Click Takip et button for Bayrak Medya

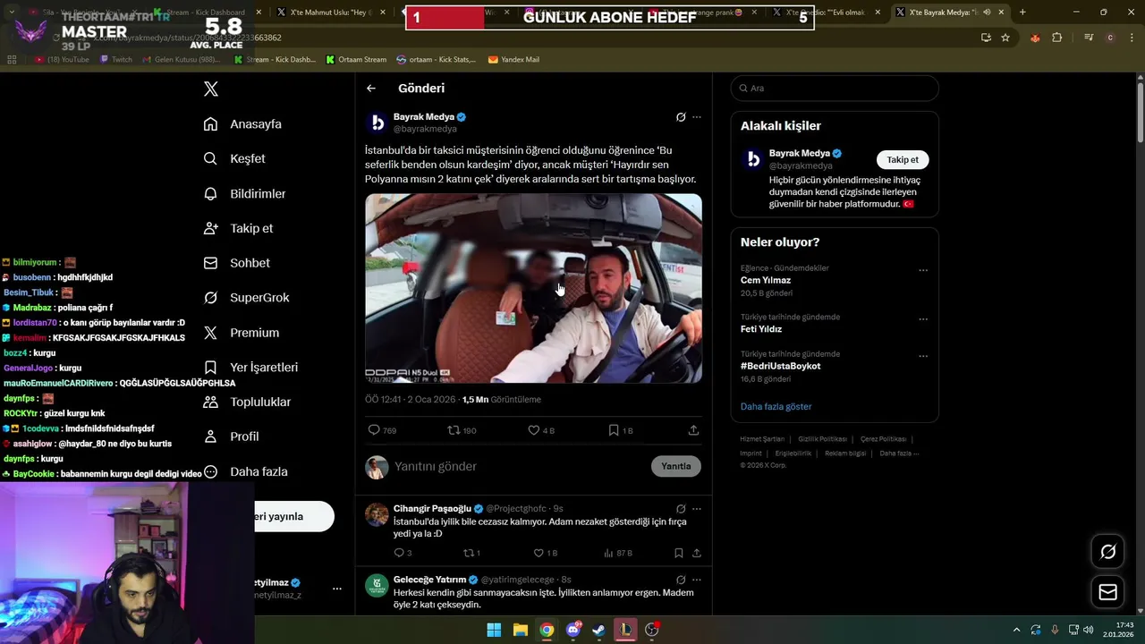click(903, 159)
